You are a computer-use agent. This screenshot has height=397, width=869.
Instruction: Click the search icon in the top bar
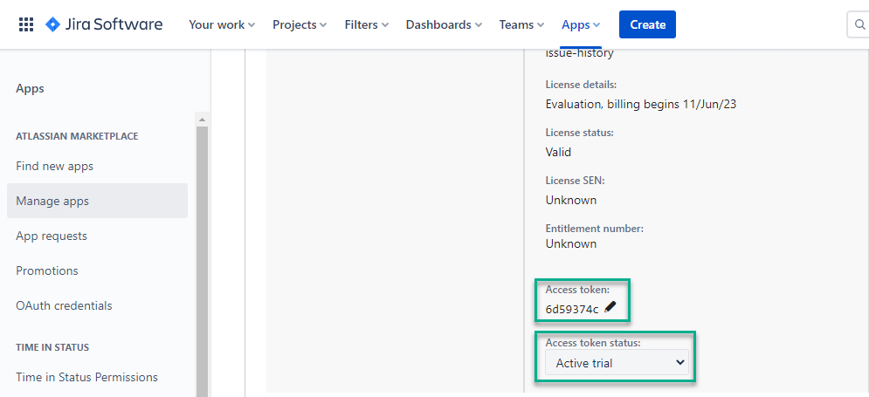tap(858, 24)
